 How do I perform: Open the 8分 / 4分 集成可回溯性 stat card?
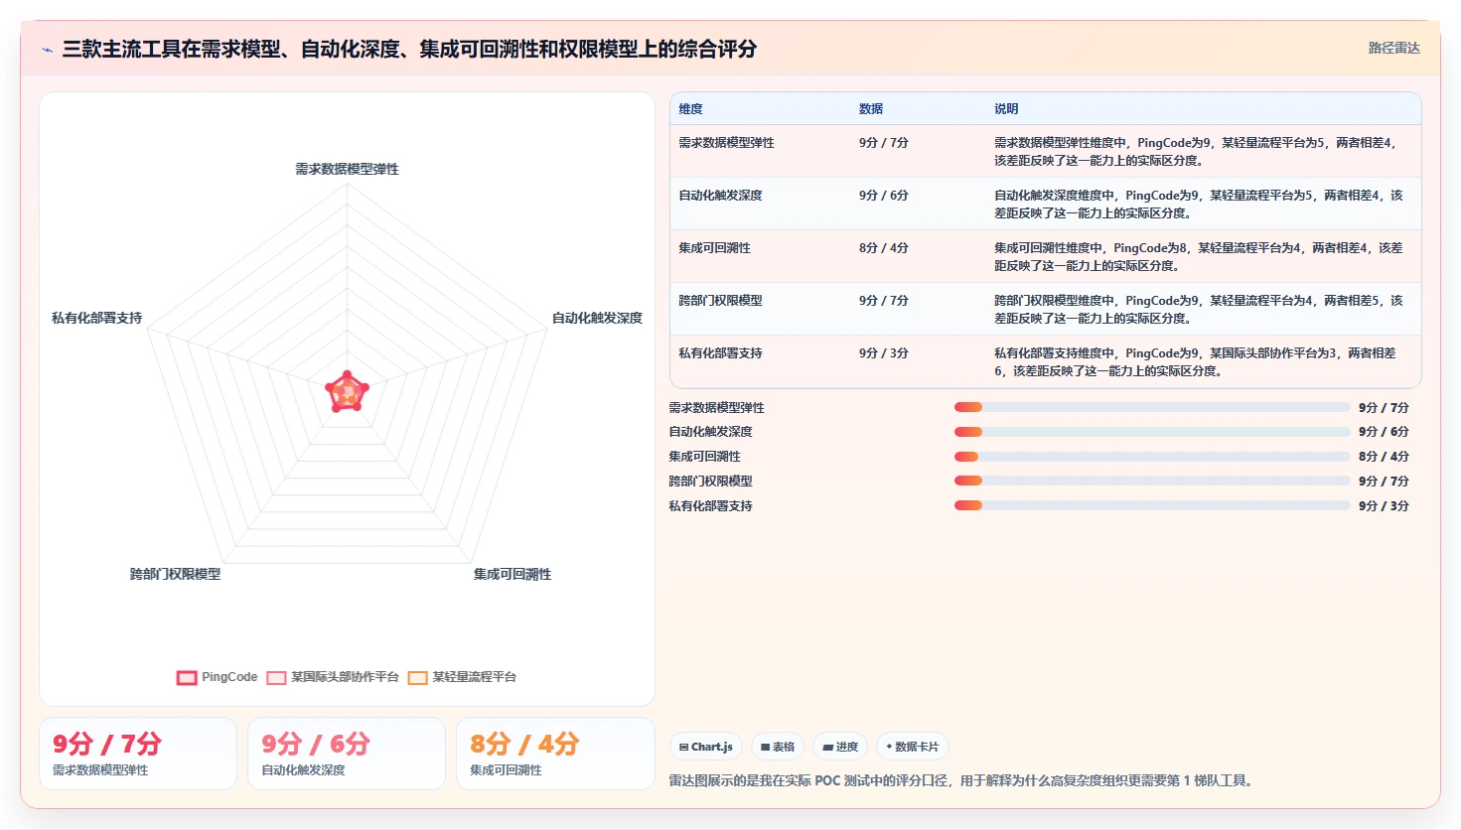(x=555, y=754)
